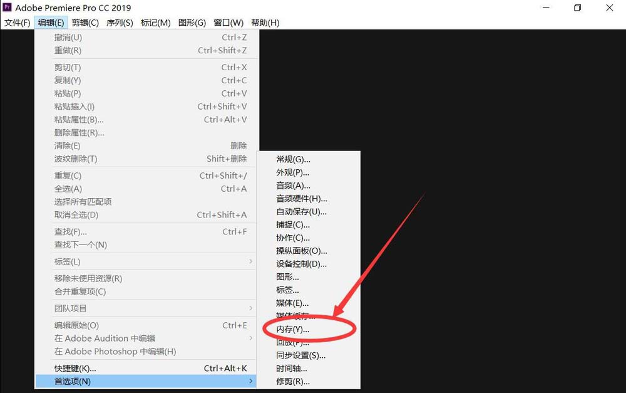This screenshot has height=393, width=626.
Task: Expand the 团队项目 submenu
Action: click(146, 308)
